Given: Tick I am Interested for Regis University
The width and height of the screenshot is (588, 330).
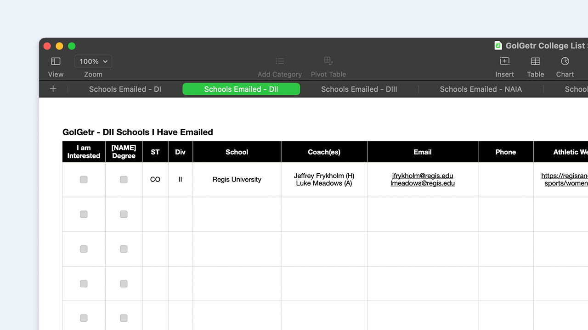Looking at the screenshot, I should coord(84,180).
